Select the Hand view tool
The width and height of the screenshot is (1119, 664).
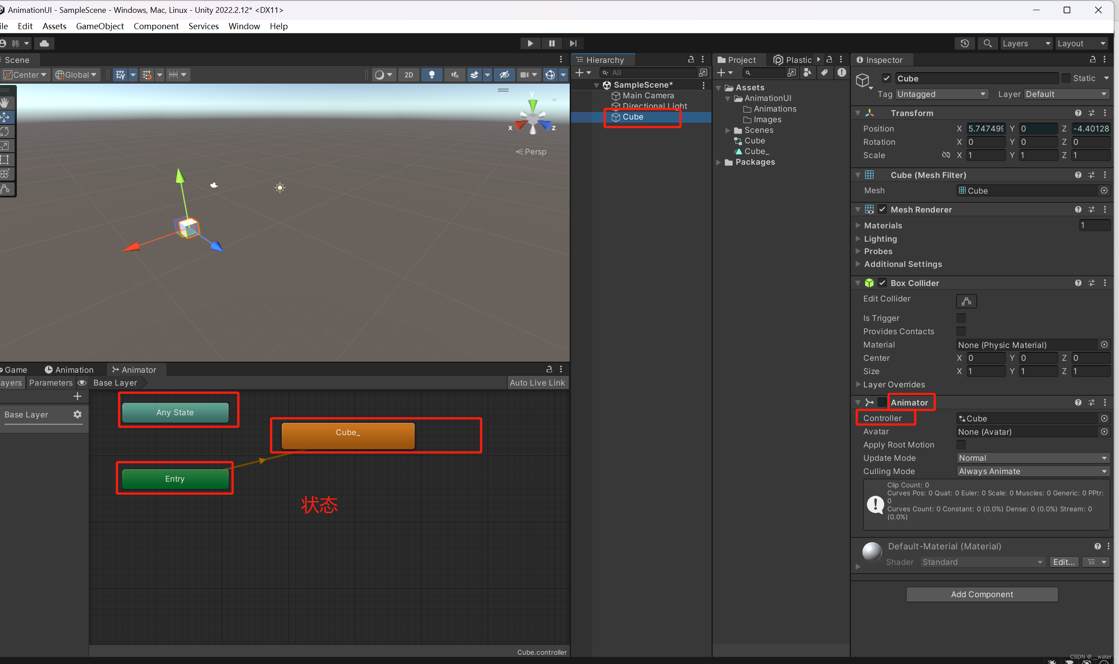pyautogui.click(x=5, y=103)
